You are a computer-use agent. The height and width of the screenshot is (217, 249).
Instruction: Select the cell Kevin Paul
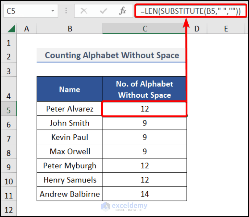click(70, 137)
